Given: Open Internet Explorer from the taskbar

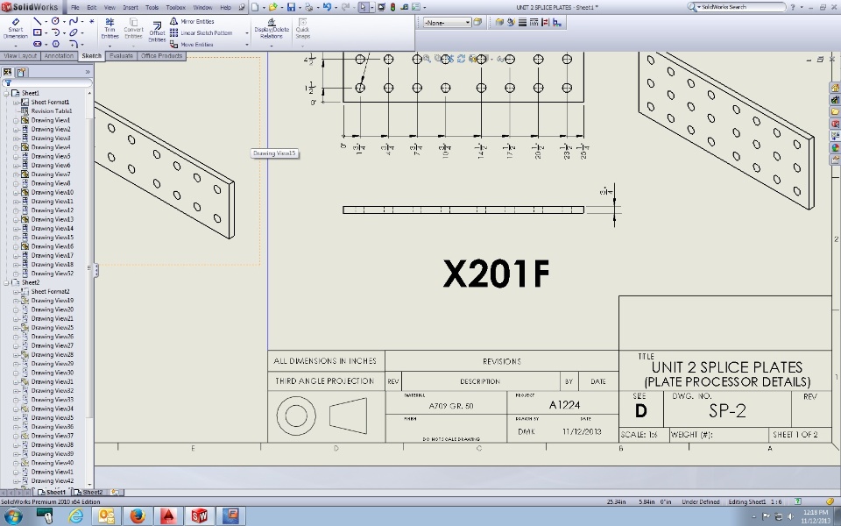Looking at the screenshot, I should (76, 516).
